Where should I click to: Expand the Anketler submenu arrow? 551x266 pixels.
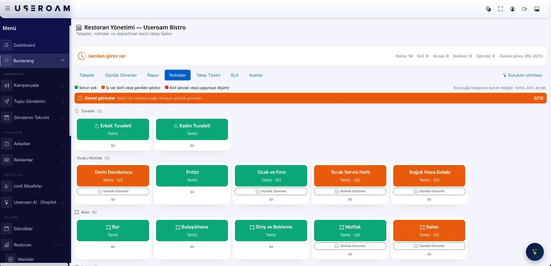[x=63, y=144]
